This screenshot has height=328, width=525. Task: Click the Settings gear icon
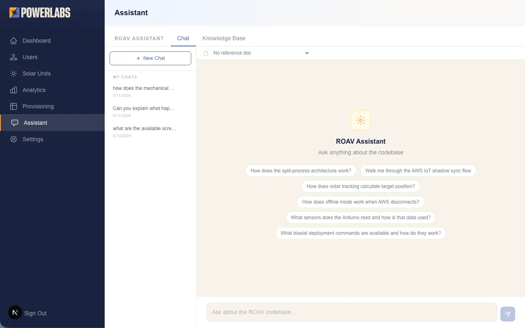[14, 139]
